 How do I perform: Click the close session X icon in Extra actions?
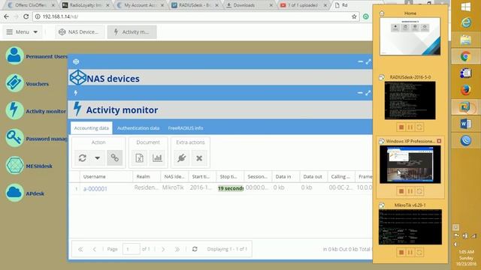coord(199,158)
